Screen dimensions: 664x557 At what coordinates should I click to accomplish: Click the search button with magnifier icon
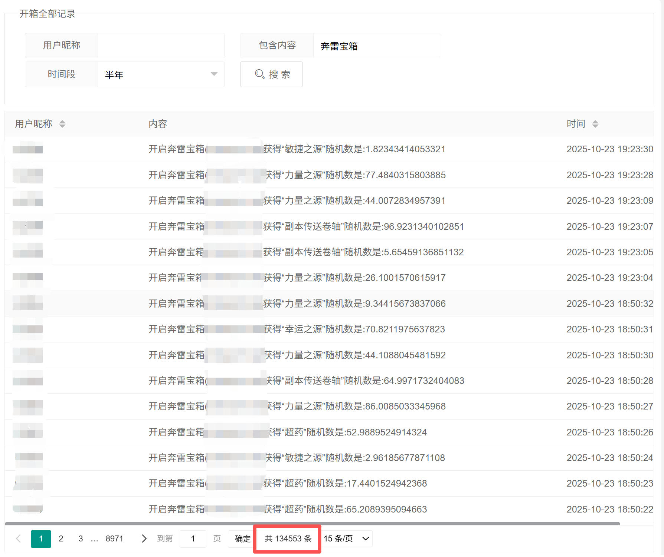coord(271,74)
